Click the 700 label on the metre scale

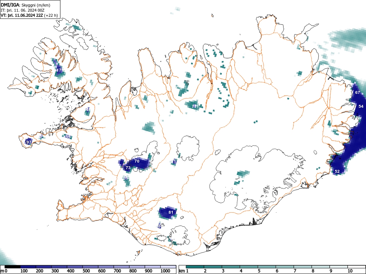(x=117, y=271)
